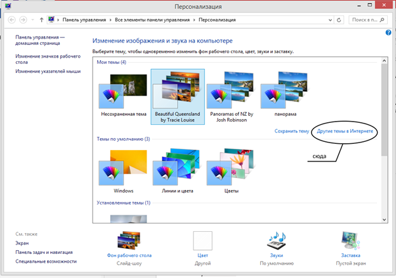Click the Forward navigation arrow

click(x=23, y=20)
